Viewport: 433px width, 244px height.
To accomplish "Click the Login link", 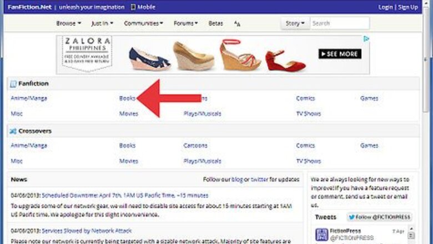I will tap(385, 7).
